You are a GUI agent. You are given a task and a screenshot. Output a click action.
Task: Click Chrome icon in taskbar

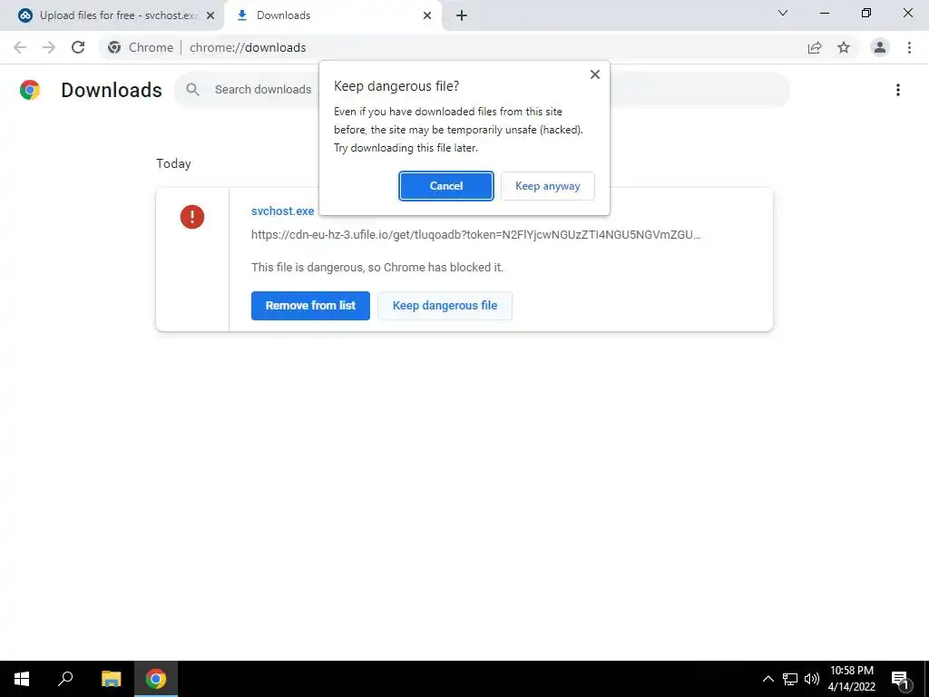tap(156, 679)
